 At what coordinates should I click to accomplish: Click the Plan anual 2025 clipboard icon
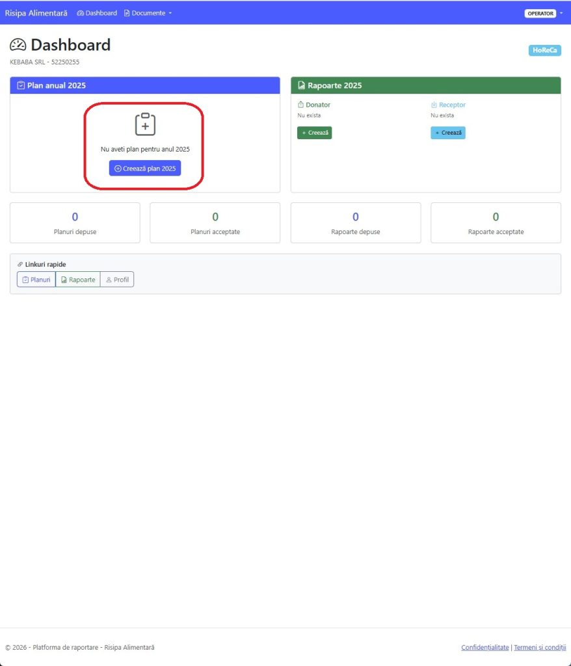point(21,85)
